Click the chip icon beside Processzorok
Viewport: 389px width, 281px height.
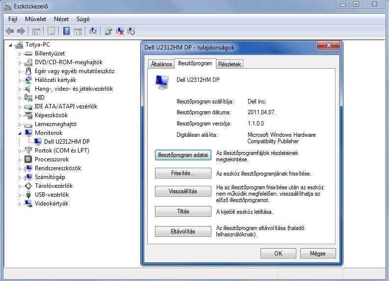(x=28, y=159)
